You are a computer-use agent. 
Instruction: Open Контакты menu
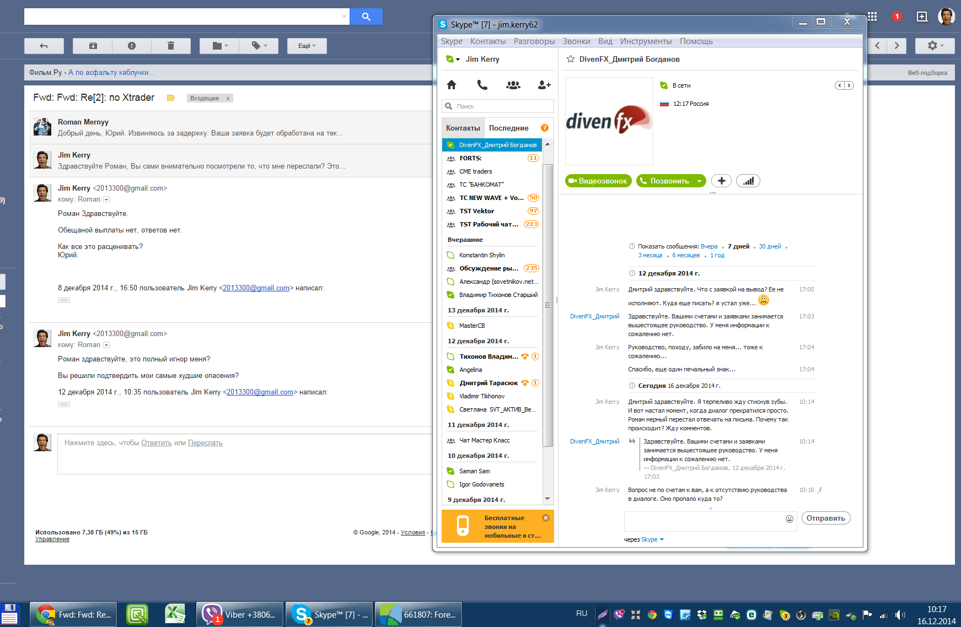pyautogui.click(x=488, y=41)
